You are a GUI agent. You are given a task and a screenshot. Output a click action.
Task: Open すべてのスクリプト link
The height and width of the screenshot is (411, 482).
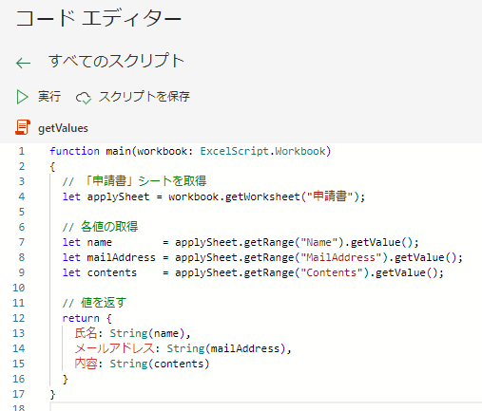pyautogui.click(x=116, y=61)
